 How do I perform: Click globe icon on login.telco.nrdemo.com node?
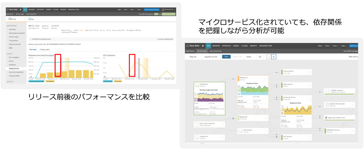327,118
